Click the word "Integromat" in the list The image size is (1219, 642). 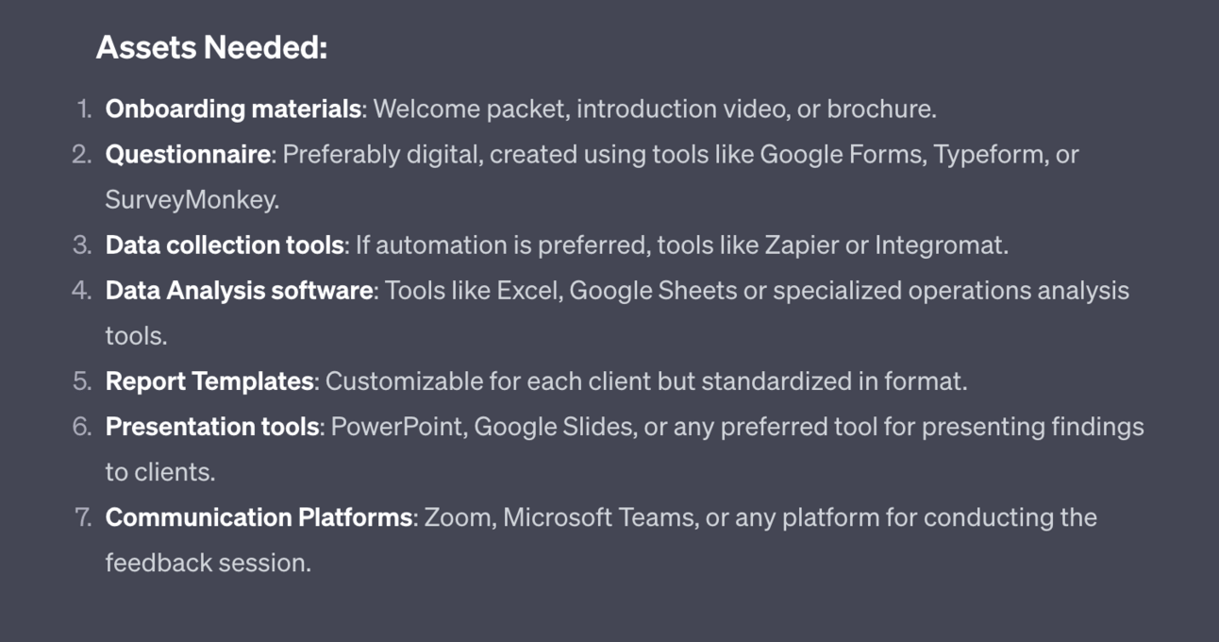938,245
